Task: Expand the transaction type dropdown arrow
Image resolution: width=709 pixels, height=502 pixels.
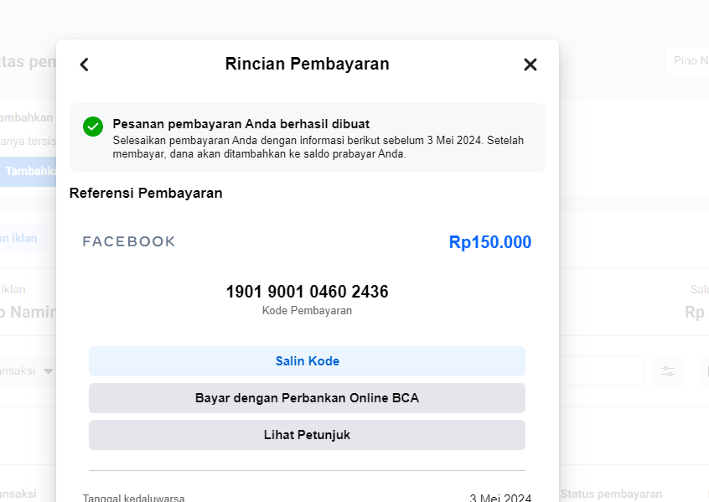Action: click(49, 371)
